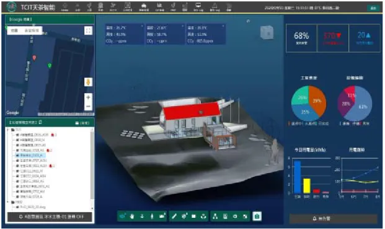Collapse the root folder in model tree
385x229 pixels.
[x=8, y=130]
